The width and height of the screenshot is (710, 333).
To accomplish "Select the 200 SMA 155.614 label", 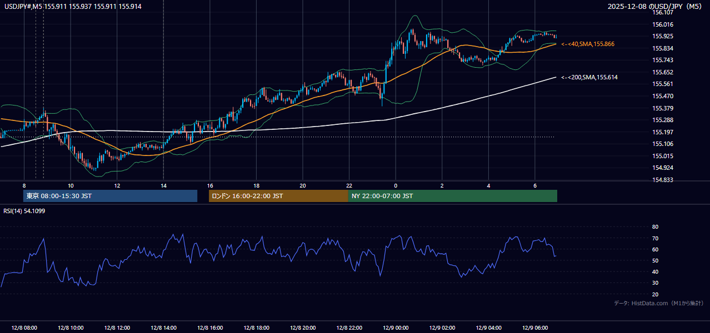I will point(589,77).
